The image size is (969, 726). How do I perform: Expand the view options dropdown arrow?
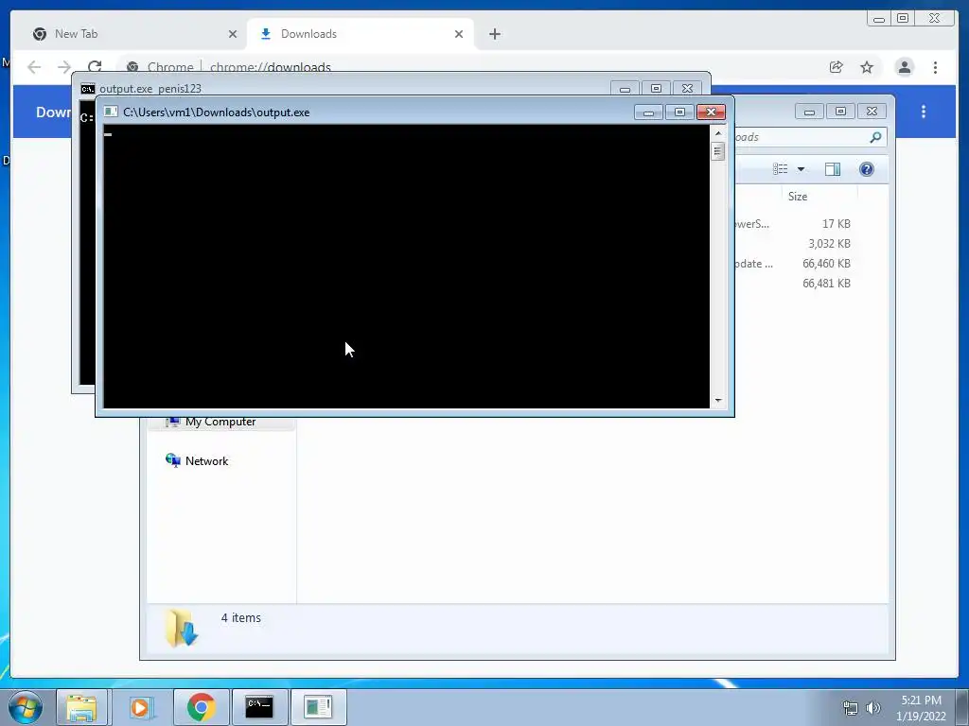[x=801, y=169]
